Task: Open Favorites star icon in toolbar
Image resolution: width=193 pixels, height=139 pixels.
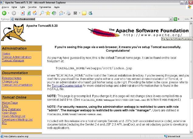Action: tap(48, 13)
